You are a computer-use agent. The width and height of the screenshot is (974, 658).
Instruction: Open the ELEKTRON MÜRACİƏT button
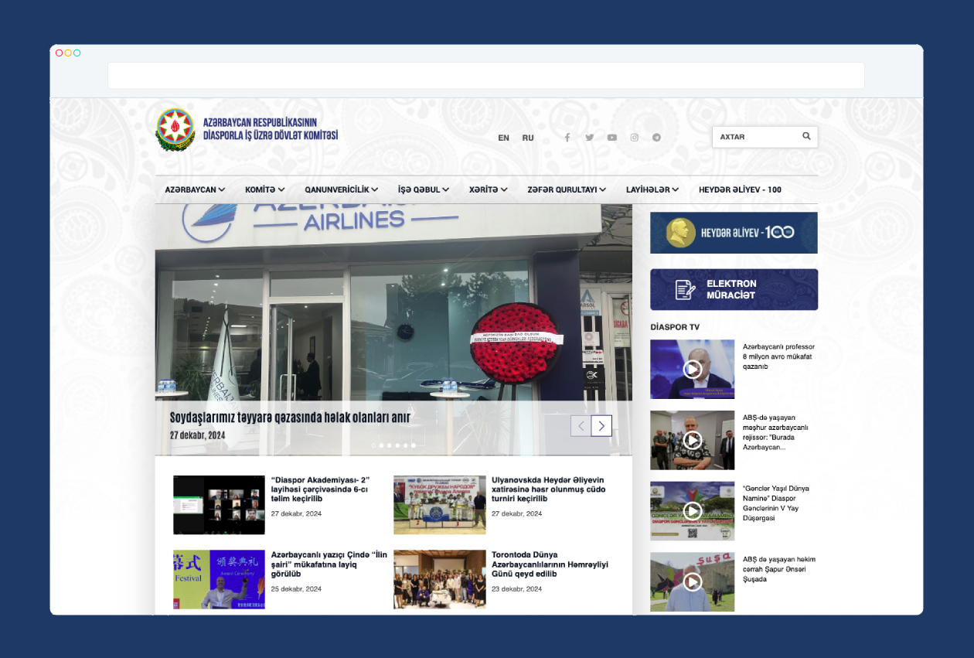(734, 289)
